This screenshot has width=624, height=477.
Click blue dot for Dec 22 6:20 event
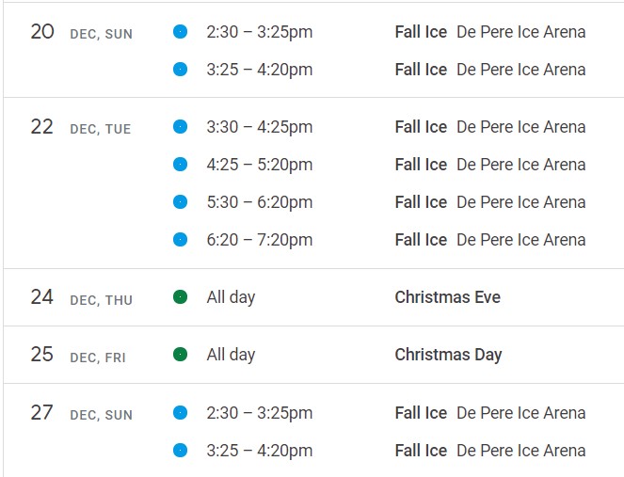(181, 240)
